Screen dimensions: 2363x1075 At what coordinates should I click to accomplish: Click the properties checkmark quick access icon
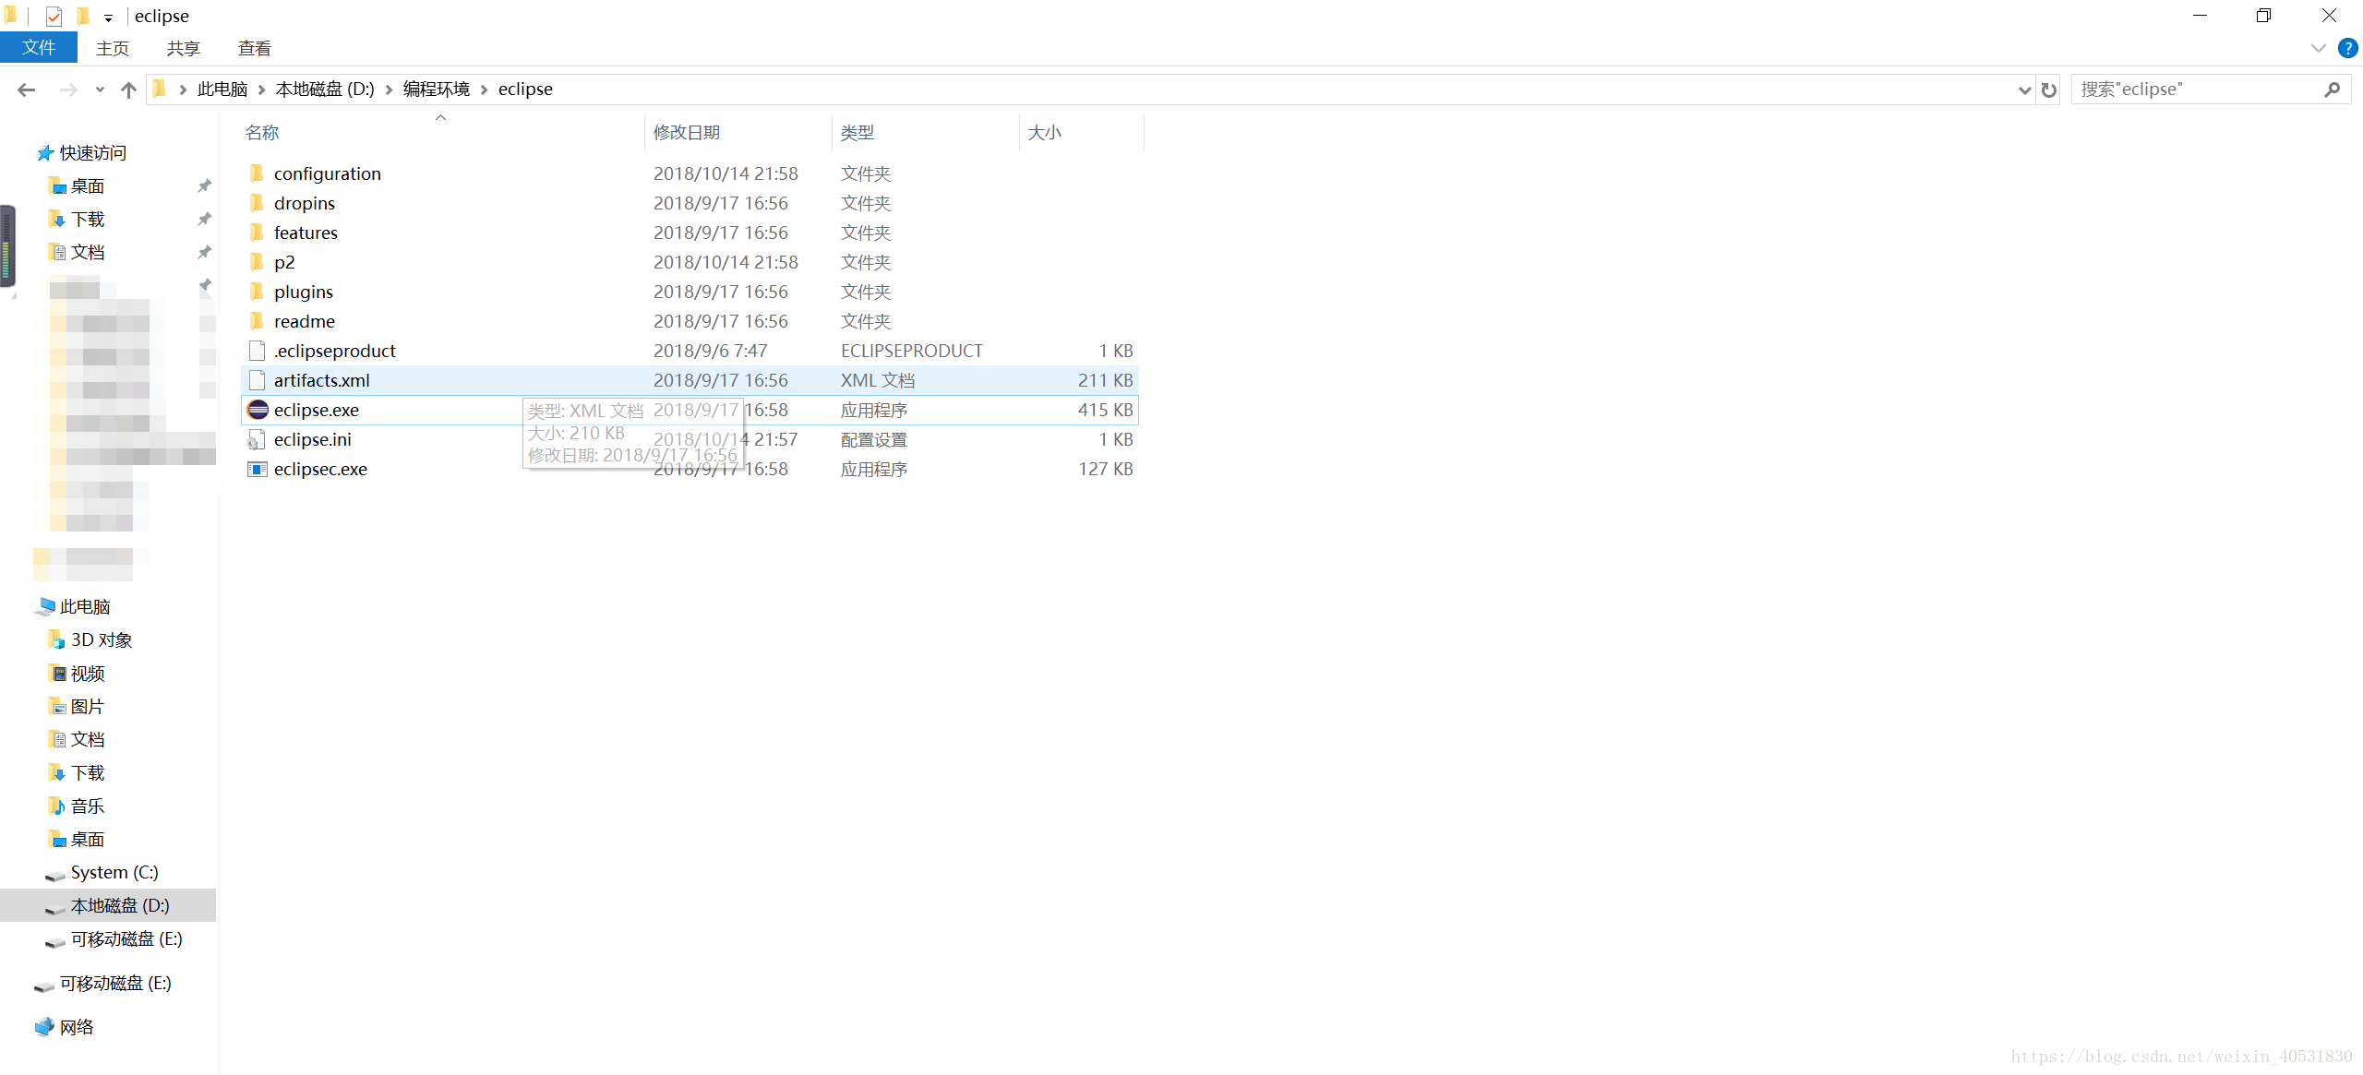click(x=54, y=16)
